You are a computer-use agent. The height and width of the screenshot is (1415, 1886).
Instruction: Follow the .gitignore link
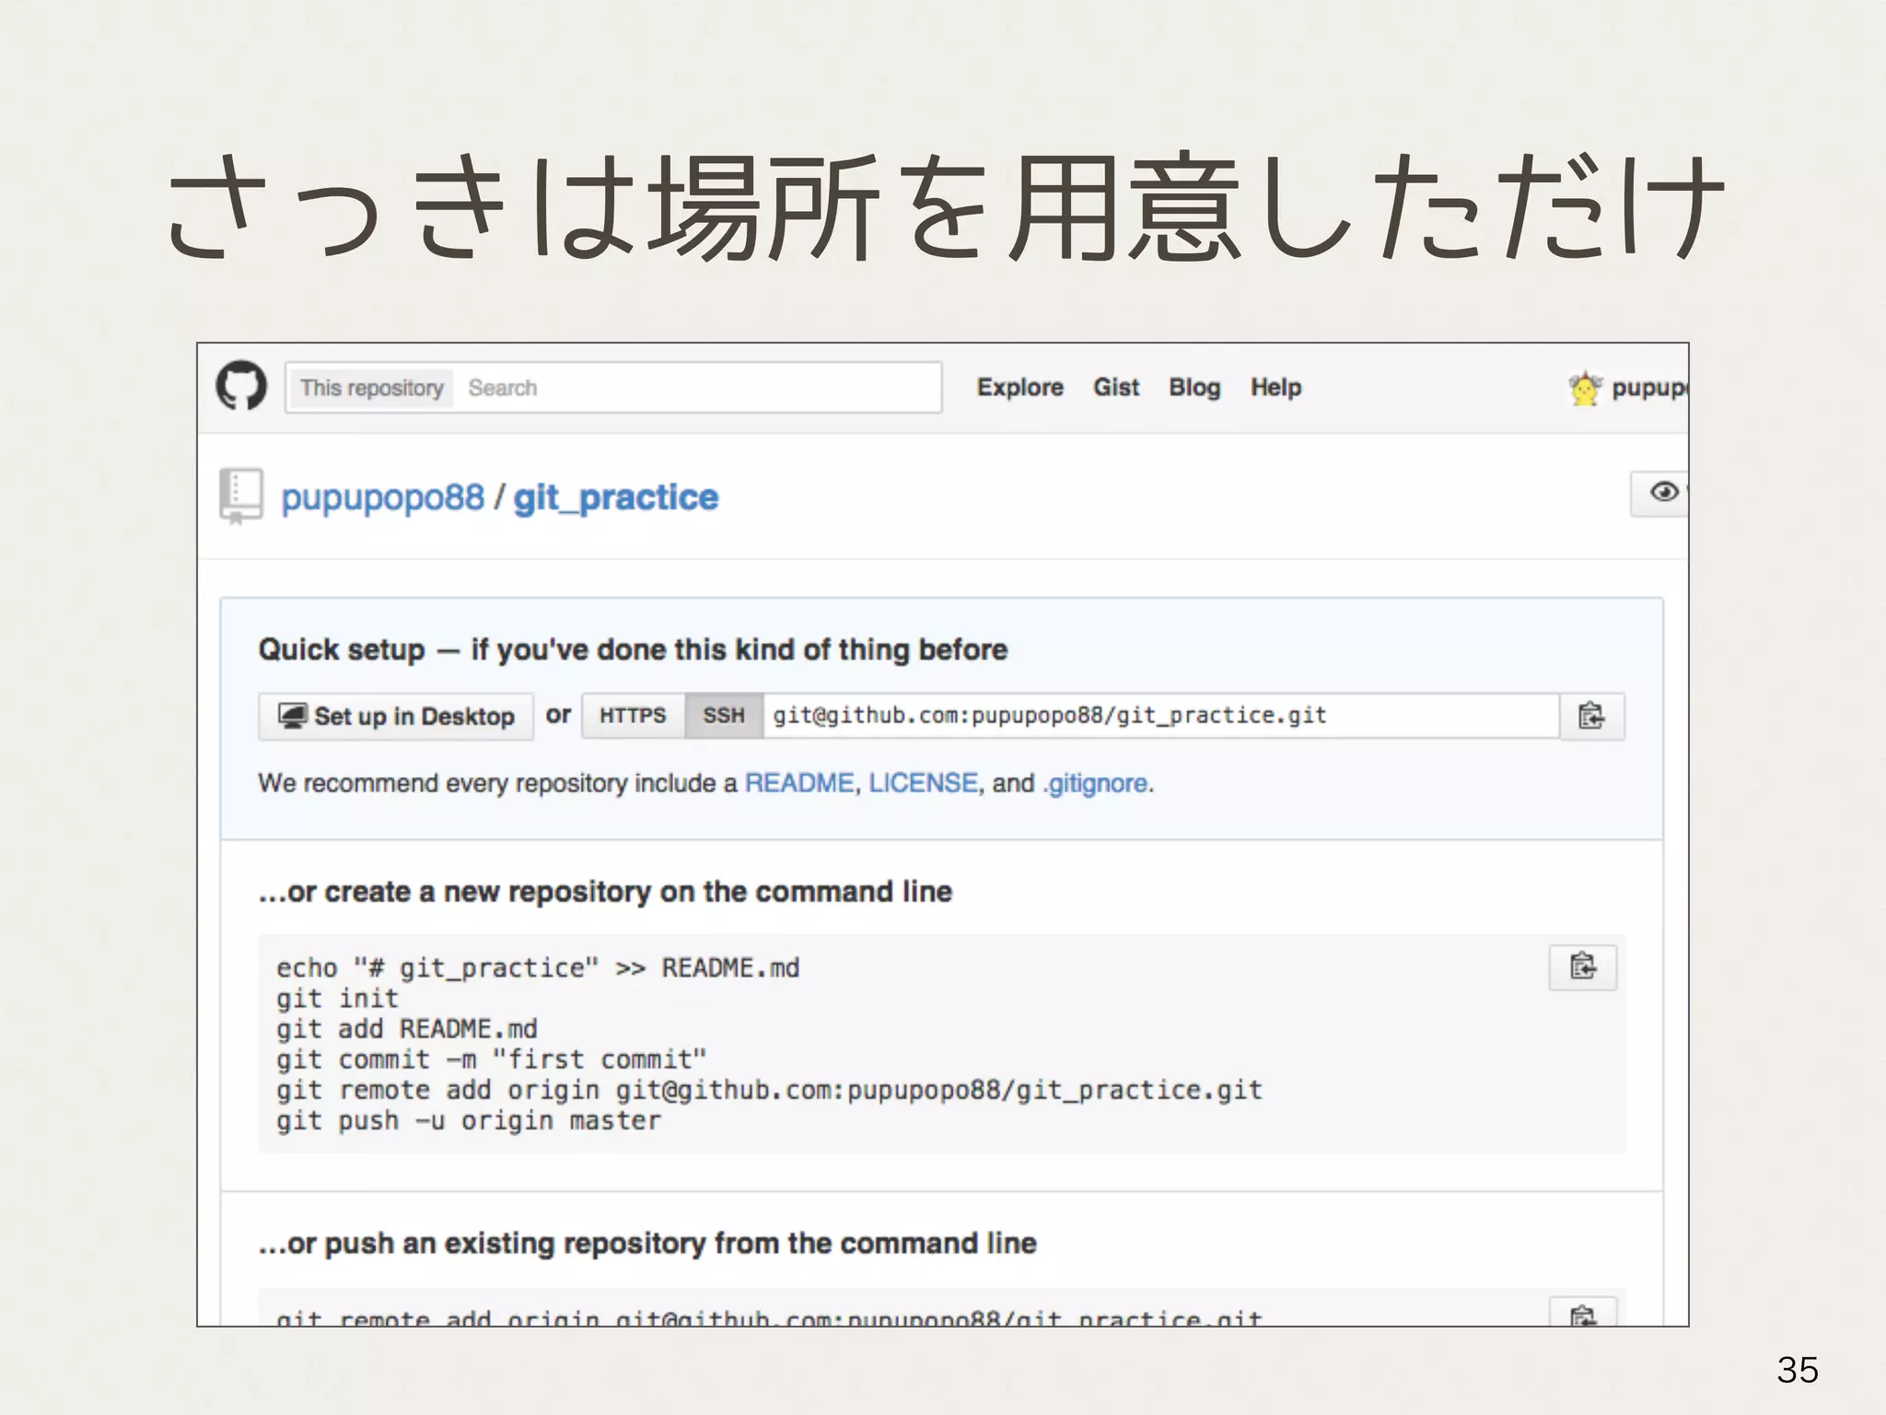1095,783
